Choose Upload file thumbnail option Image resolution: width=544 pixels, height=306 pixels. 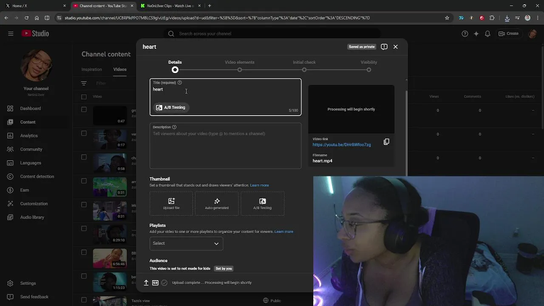(171, 203)
